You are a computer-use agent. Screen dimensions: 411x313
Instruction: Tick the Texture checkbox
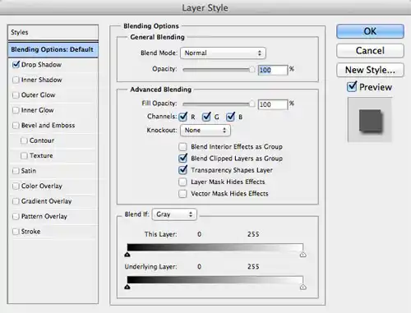[x=24, y=155]
